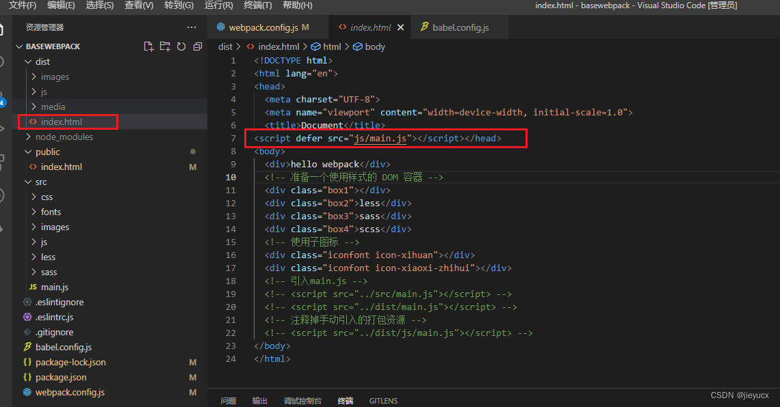Click the hello webpack div on line 9
The image size is (780, 407).
click(327, 165)
